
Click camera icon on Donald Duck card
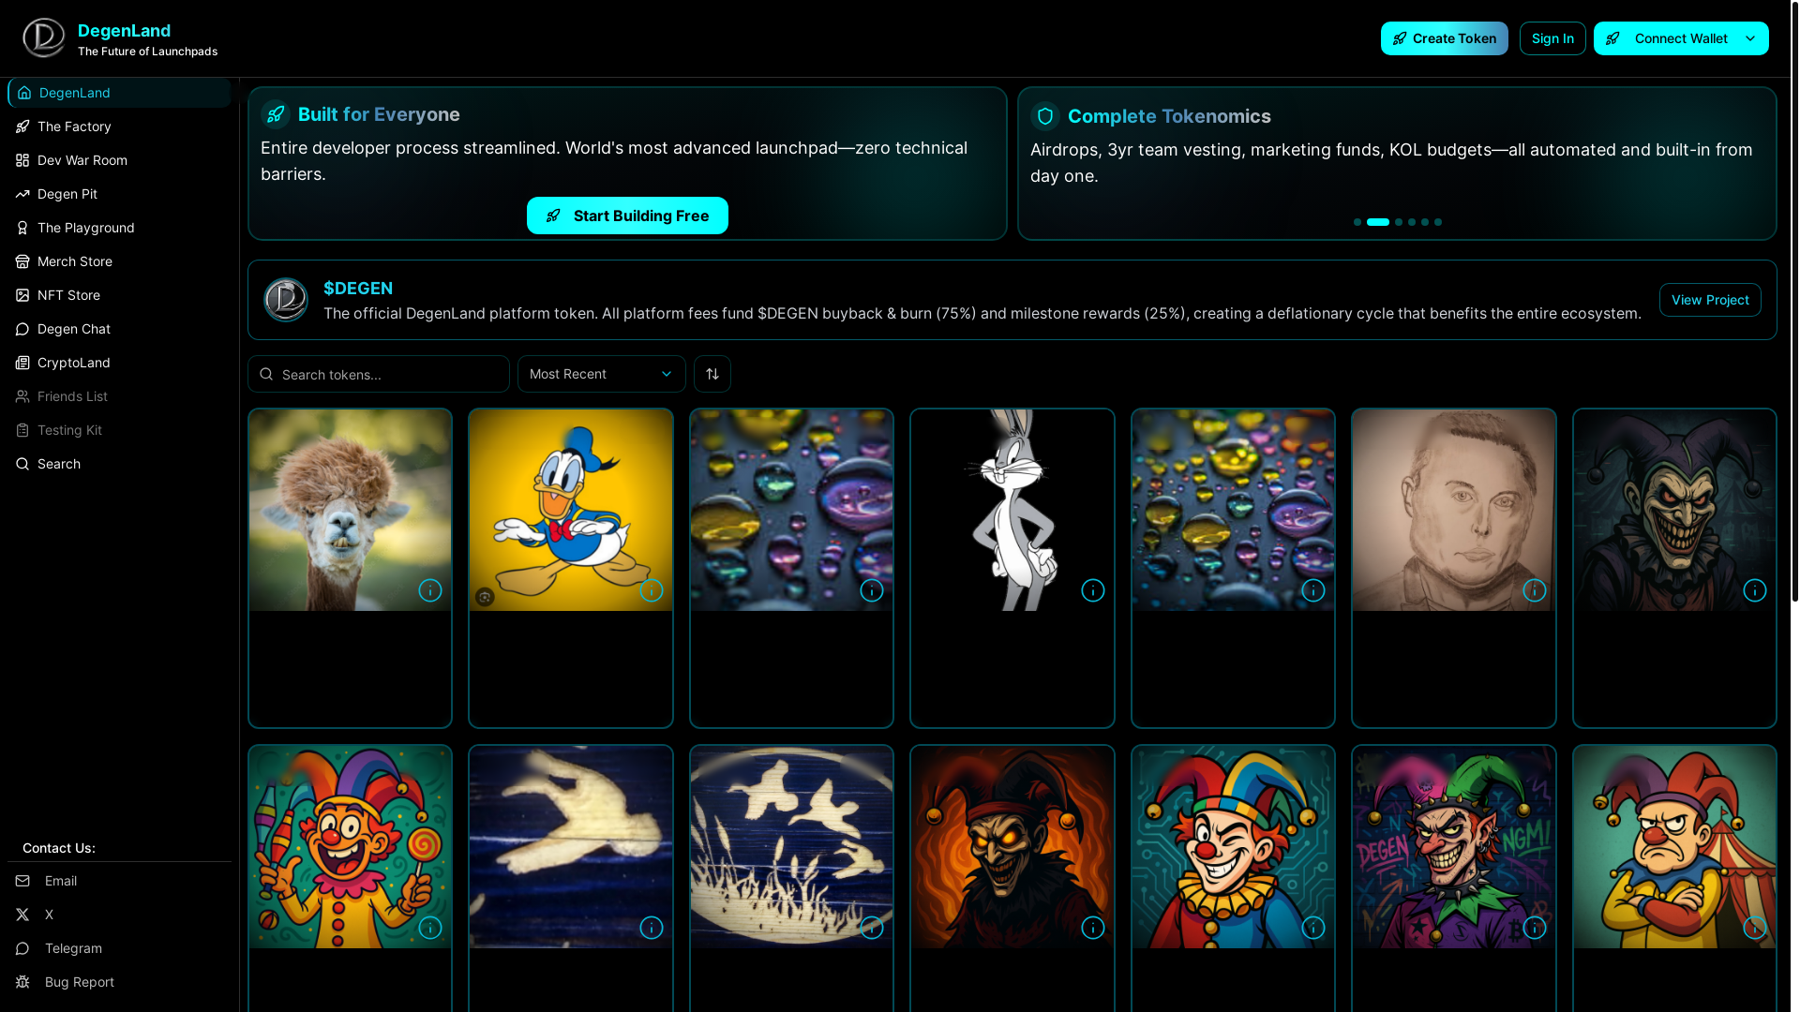tap(485, 597)
